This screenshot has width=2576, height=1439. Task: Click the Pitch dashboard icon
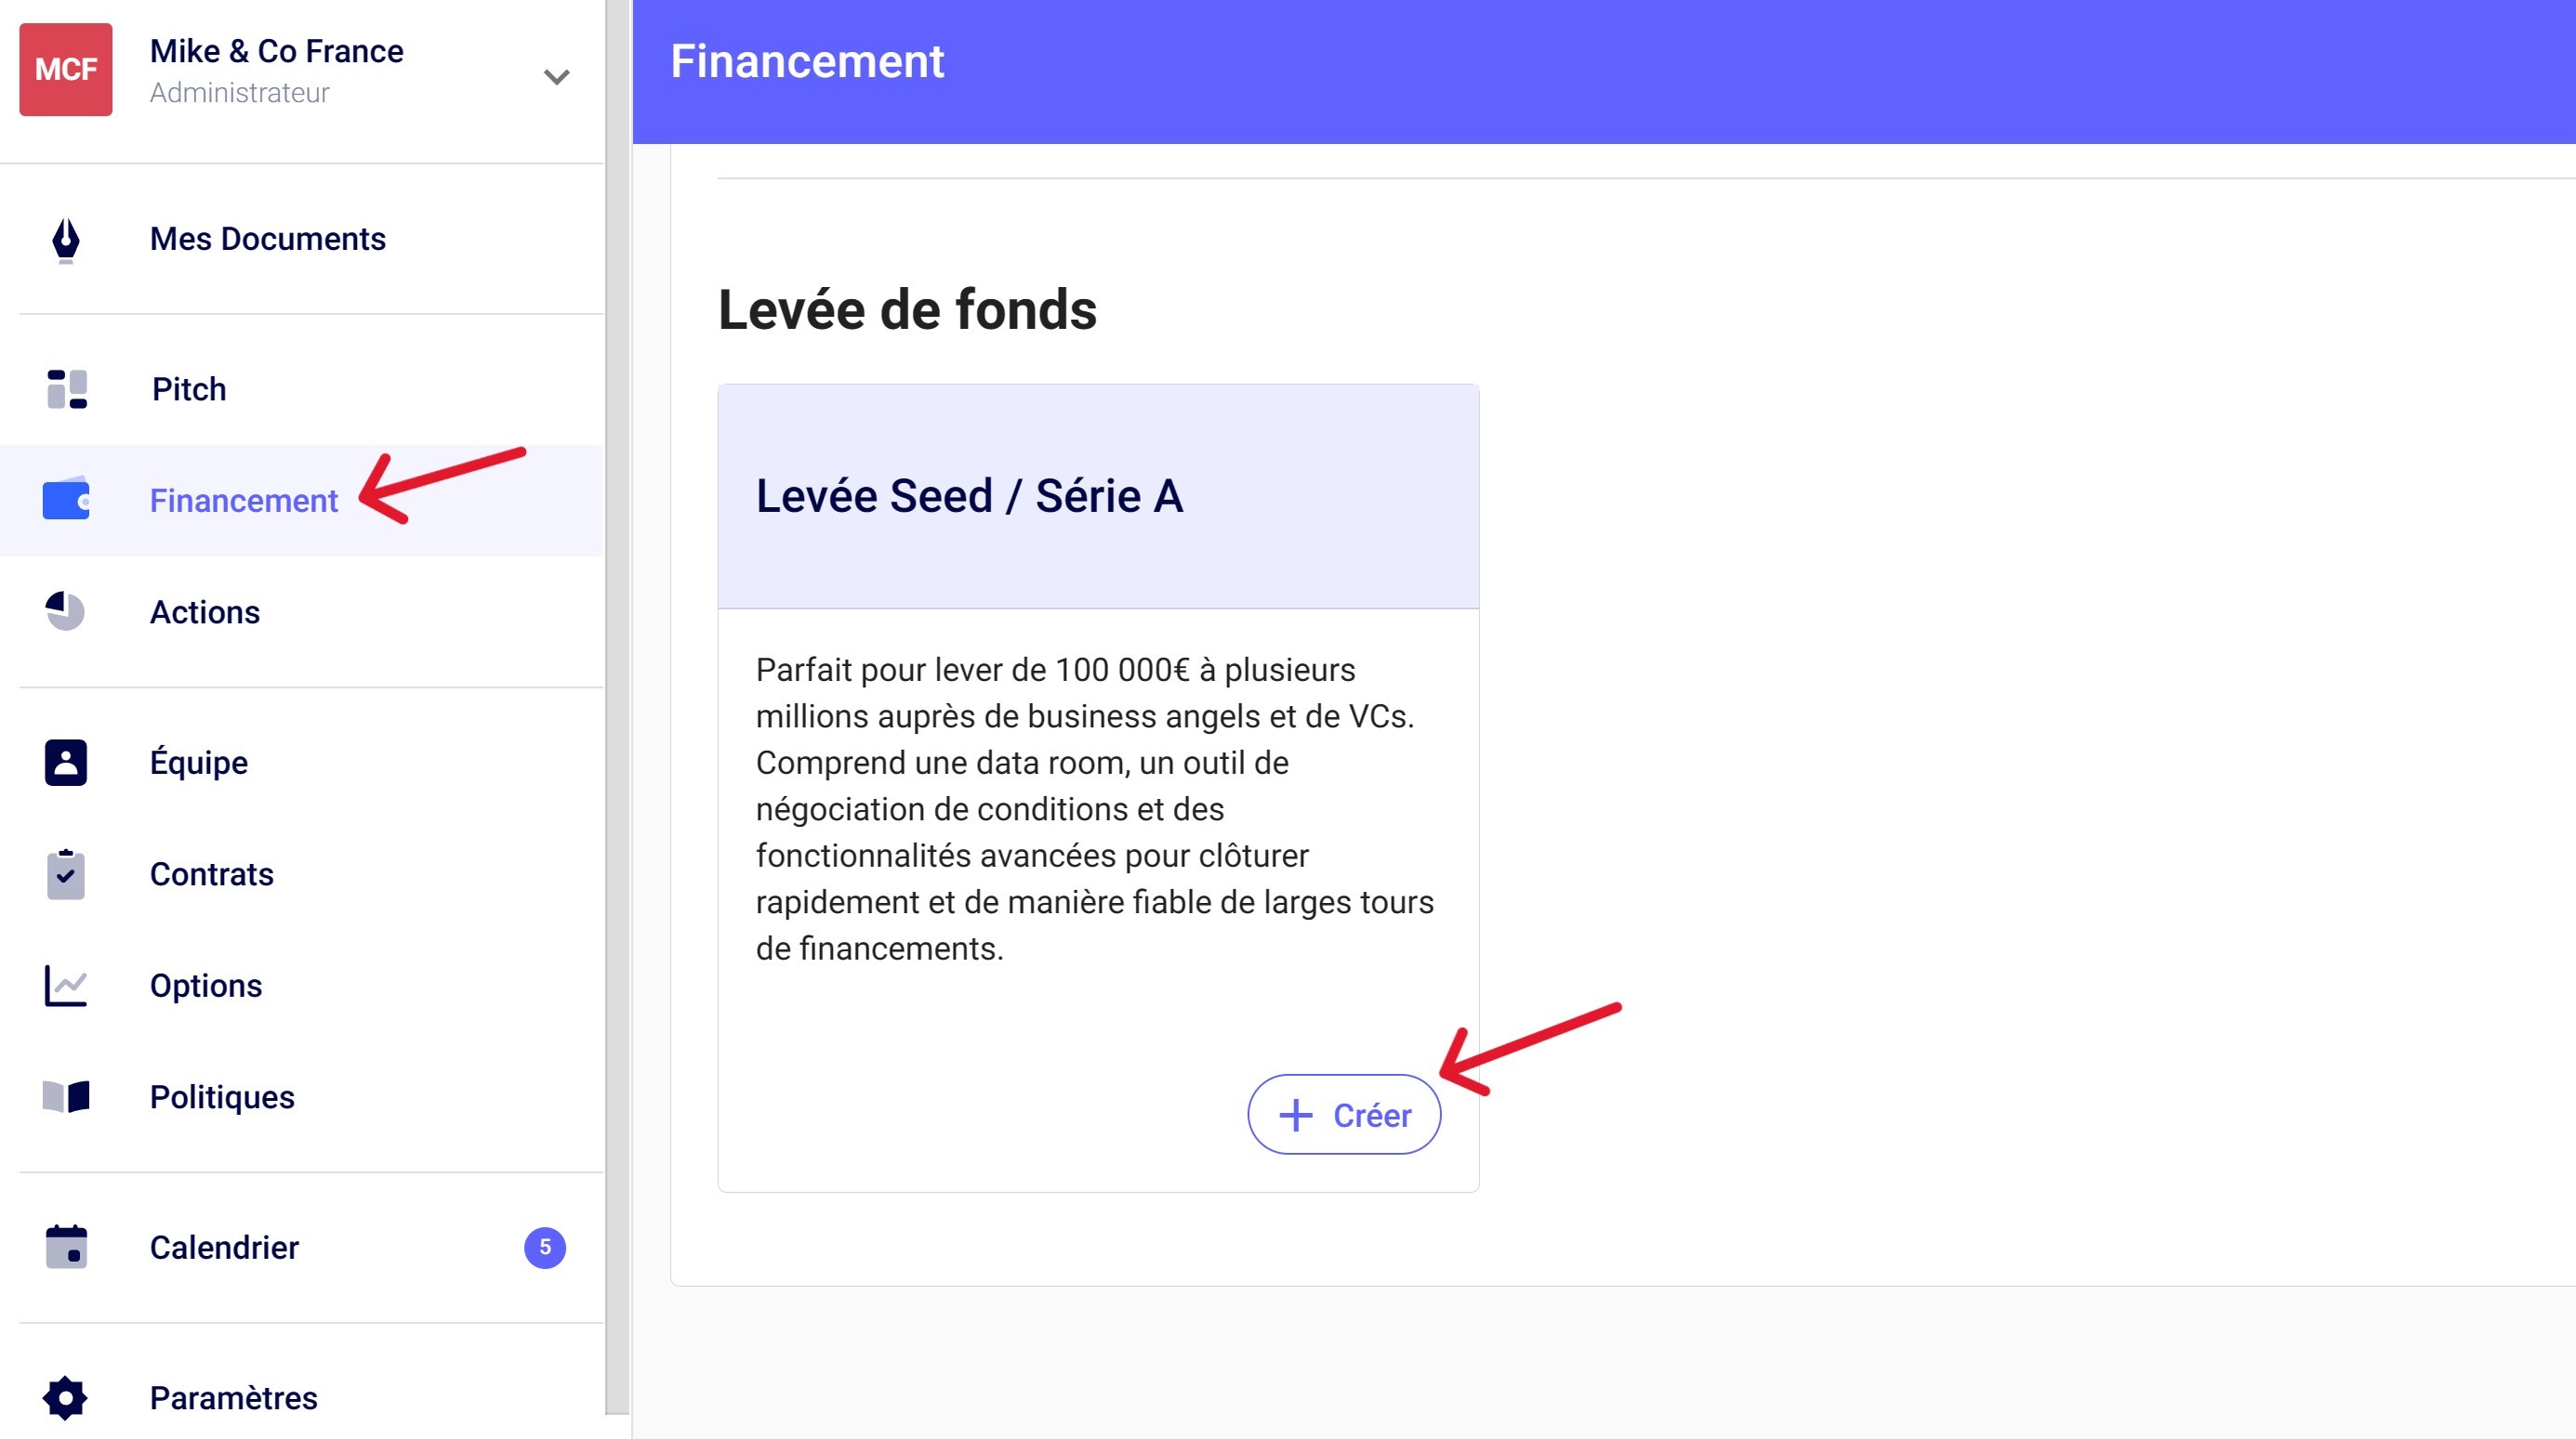click(66, 388)
